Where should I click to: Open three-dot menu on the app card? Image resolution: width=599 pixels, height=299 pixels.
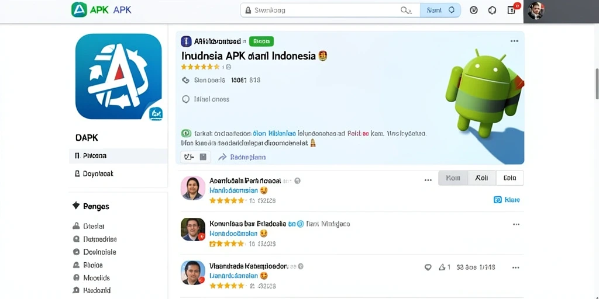[x=514, y=41]
